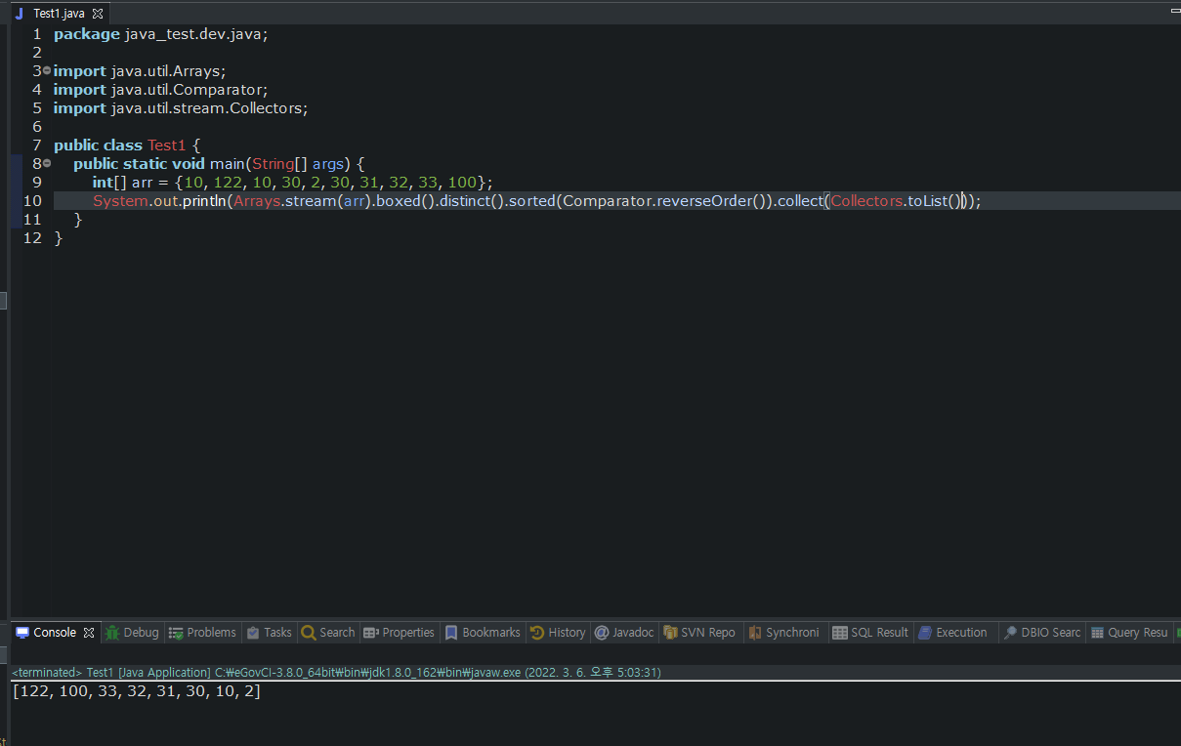The height and width of the screenshot is (746, 1181).
Task: Close the Test1.java editor tab
Action: pos(98,14)
